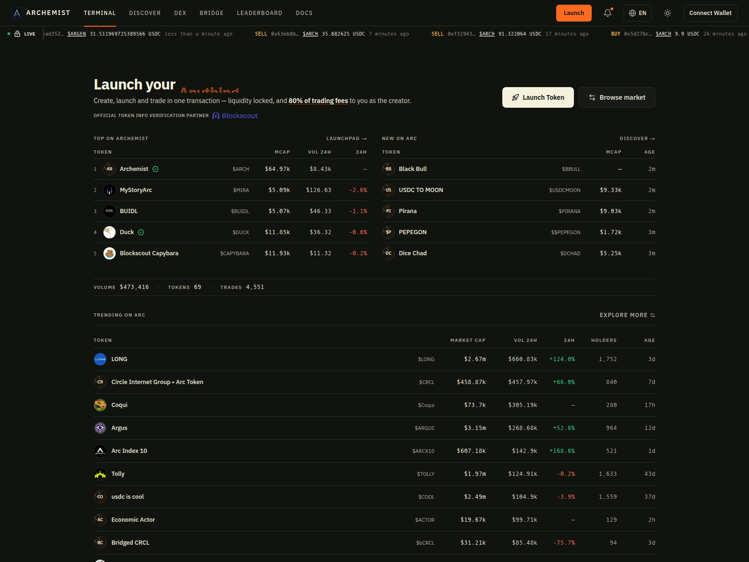Click the LONG token logo
This screenshot has width=749, height=562.
[100, 359]
